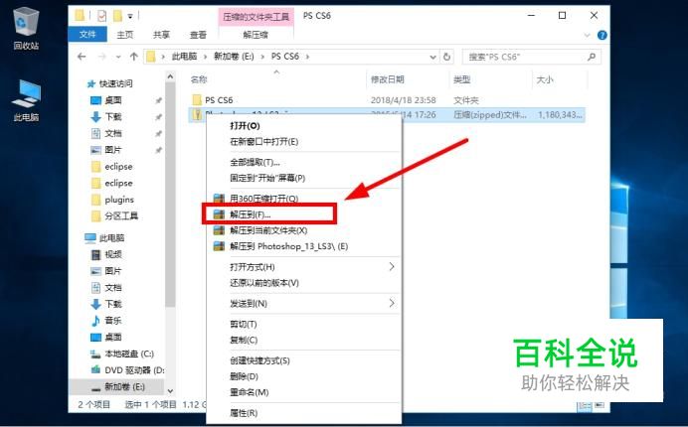
Task: Choose 在新窗口中打开(E) menu entry
Action: 303,142
